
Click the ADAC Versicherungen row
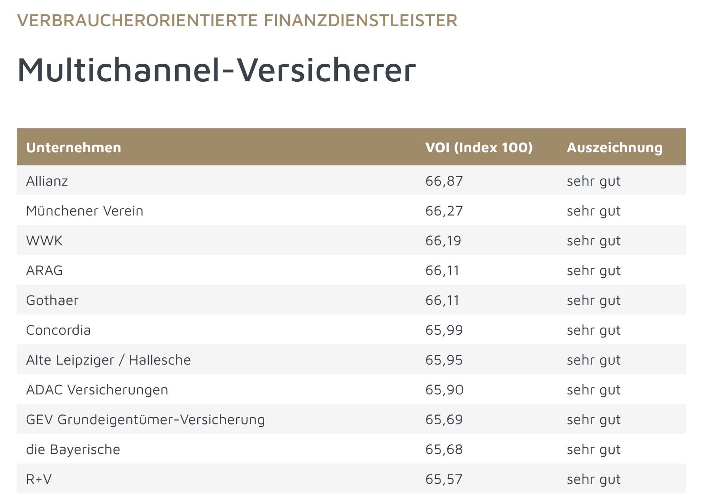click(97, 390)
